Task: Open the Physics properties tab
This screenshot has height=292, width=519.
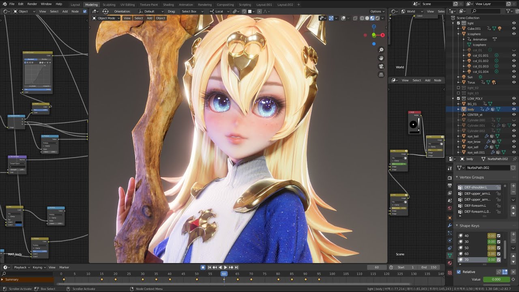Action: (450, 240)
